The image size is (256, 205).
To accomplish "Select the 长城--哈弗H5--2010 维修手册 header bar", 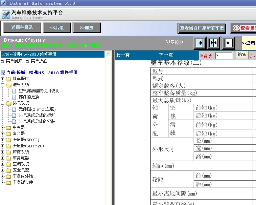I will [x=52, y=54].
